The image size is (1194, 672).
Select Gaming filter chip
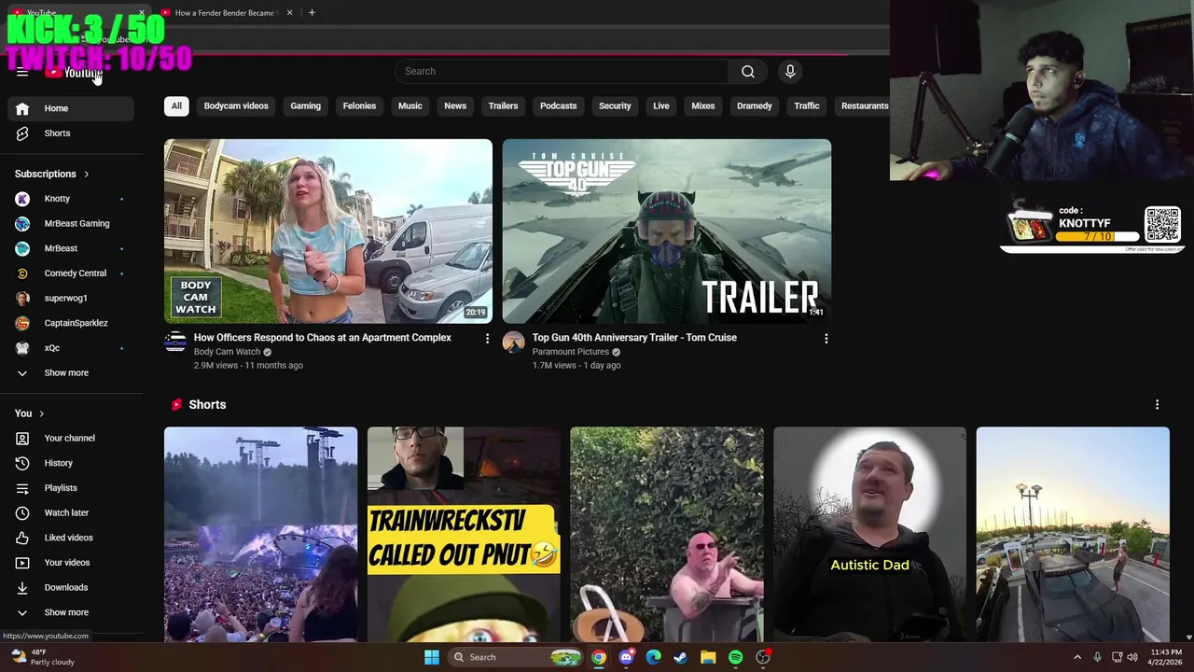pos(305,106)
